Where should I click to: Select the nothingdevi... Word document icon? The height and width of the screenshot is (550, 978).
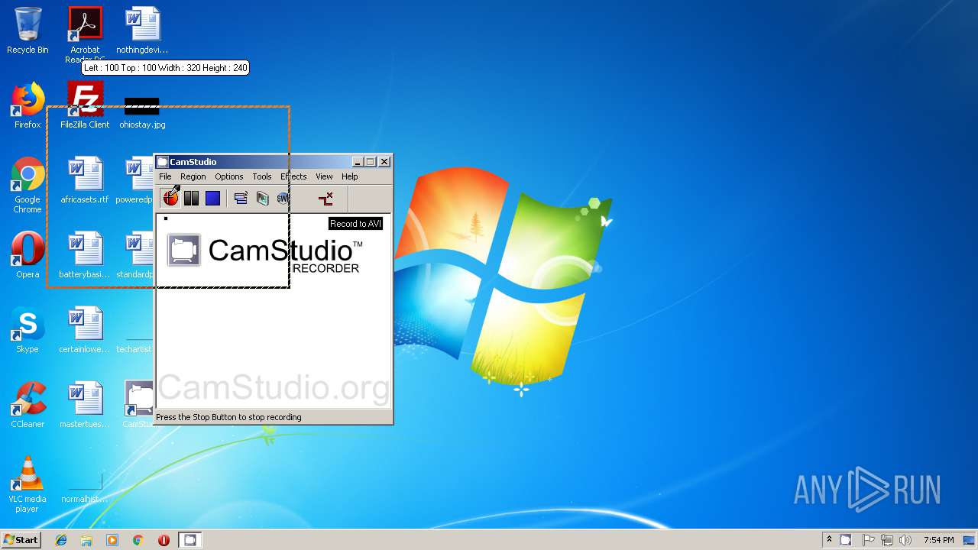point(142,31)
